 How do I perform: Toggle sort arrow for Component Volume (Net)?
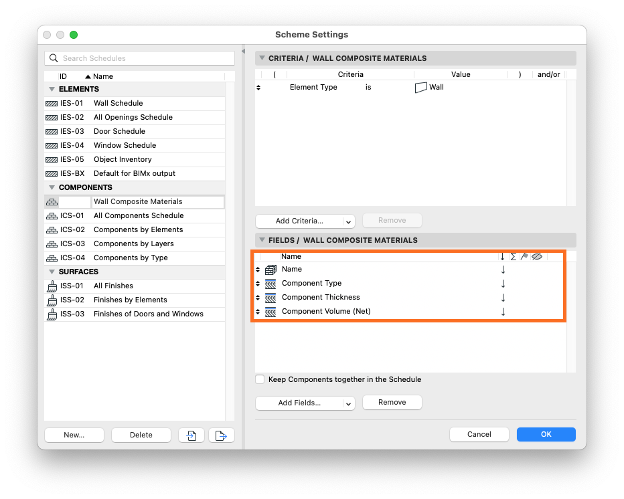tap(503, 311)
